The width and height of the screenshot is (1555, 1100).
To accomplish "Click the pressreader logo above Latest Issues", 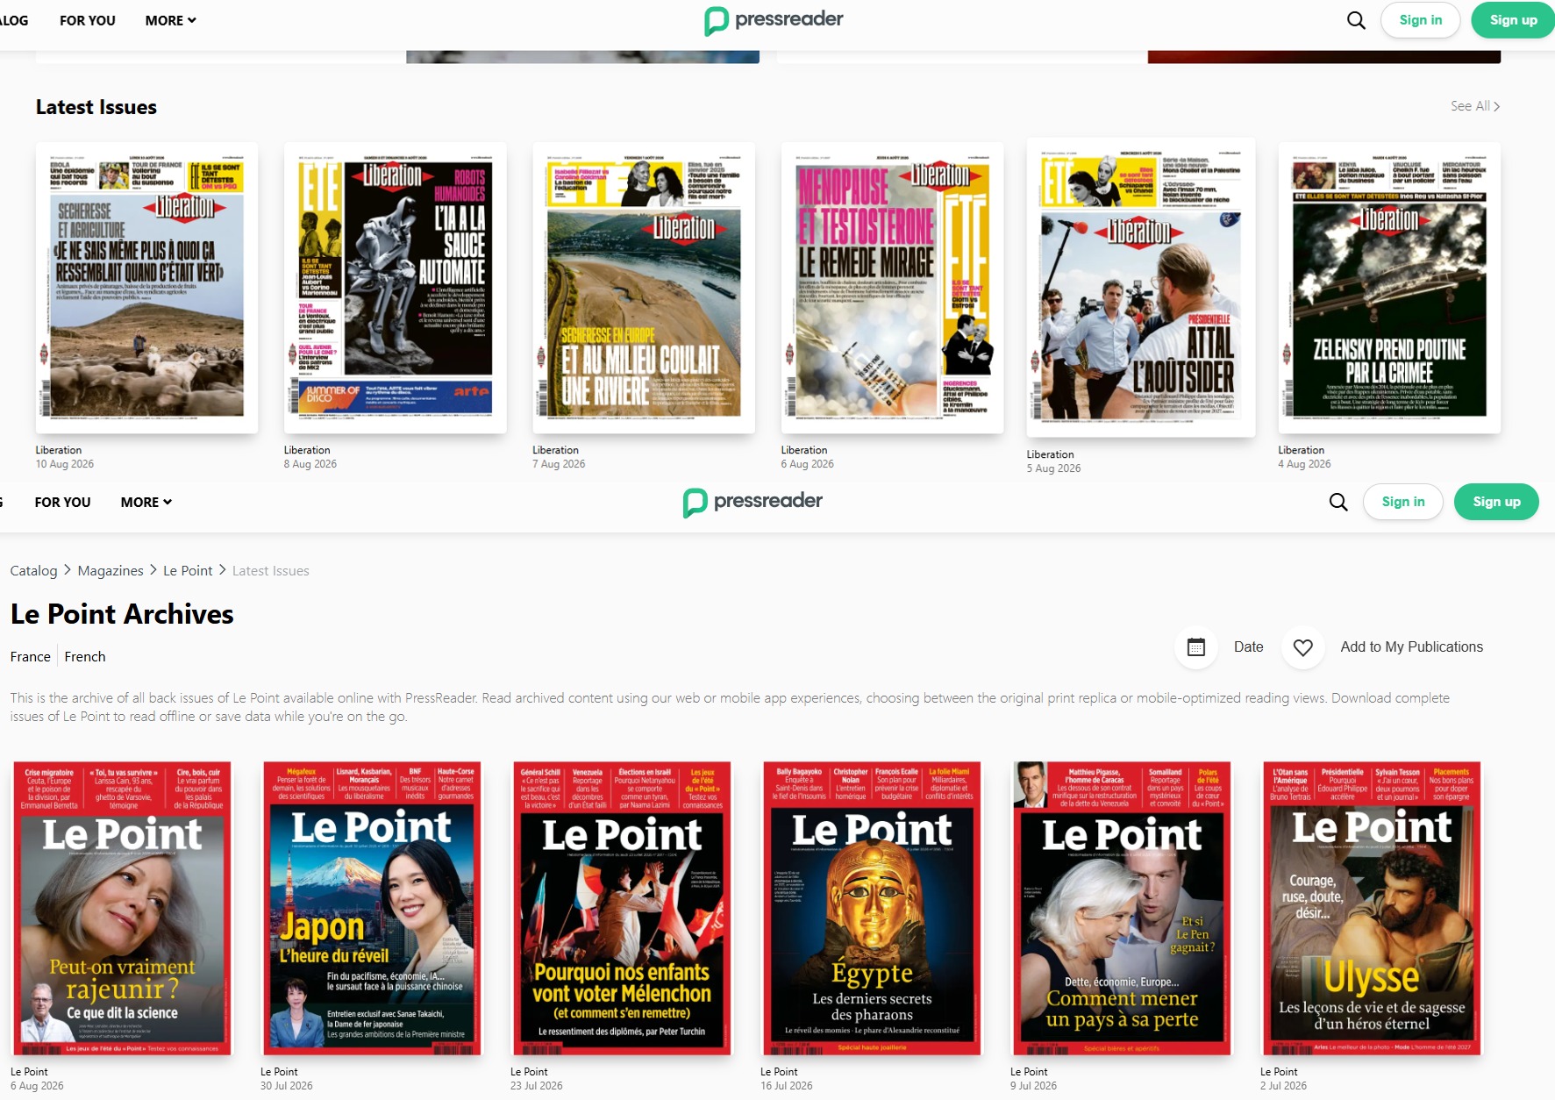I will pyautogui.click(x=774, y=20).
